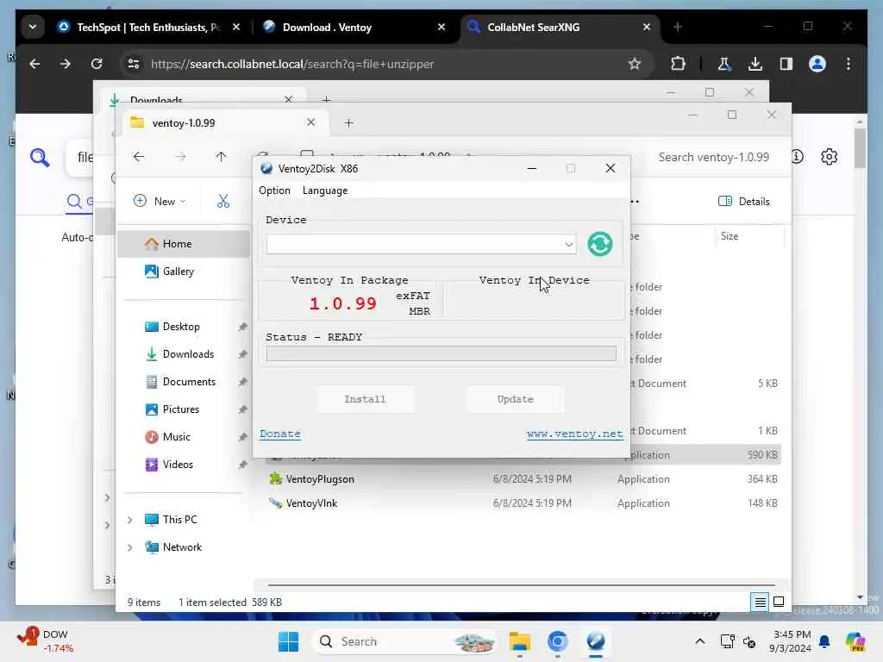
Task: Select Home in Explorer sidebar
Action: [184, 244]
